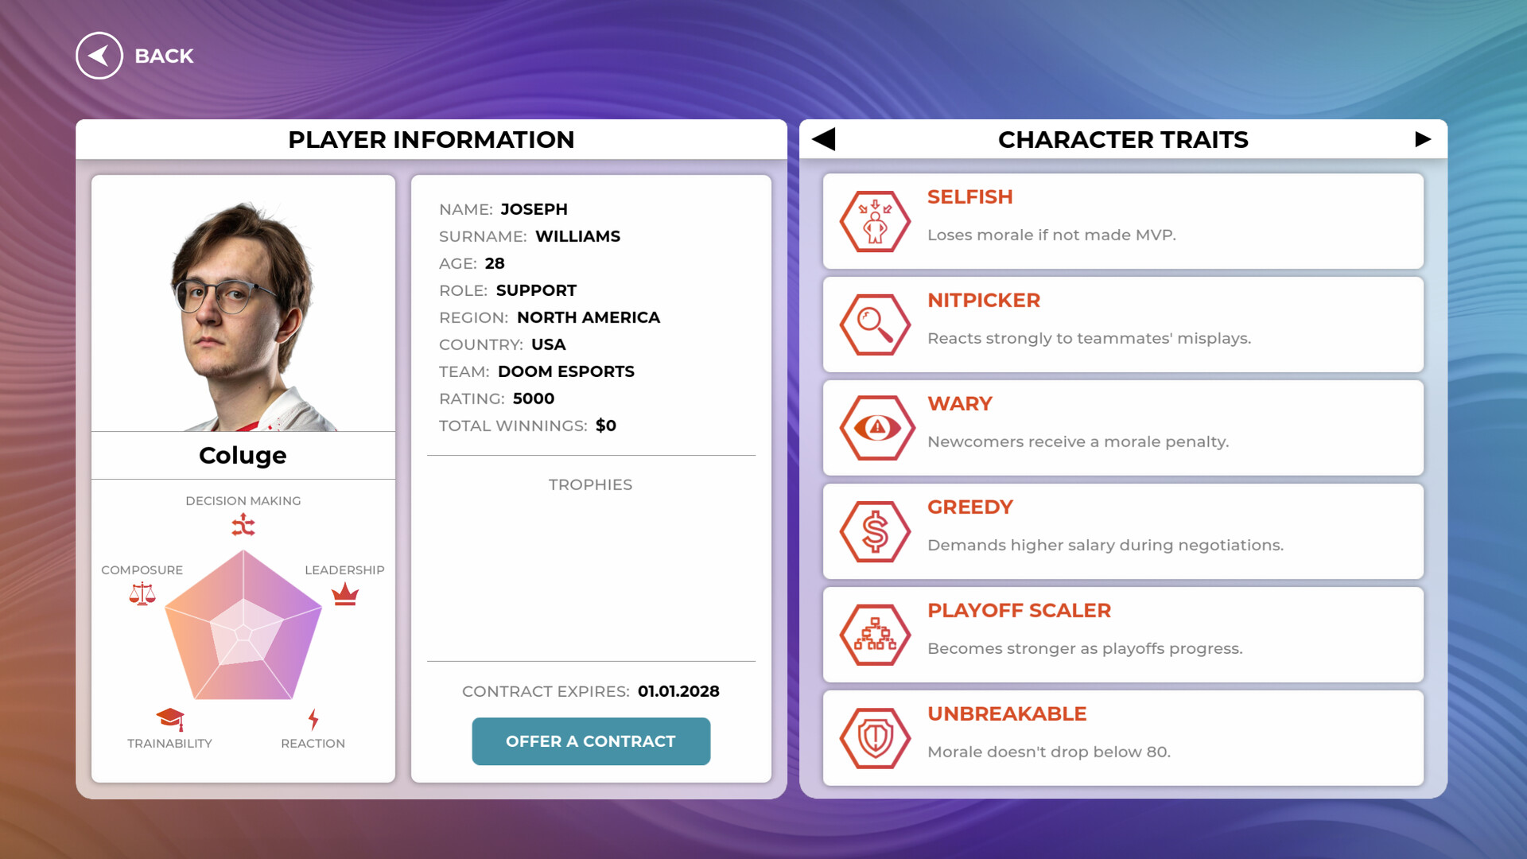The height and width of the screenshot is (859, 1527).
Task: Click the Reaction lightning bolt icon
Action: tap(313, 718)
